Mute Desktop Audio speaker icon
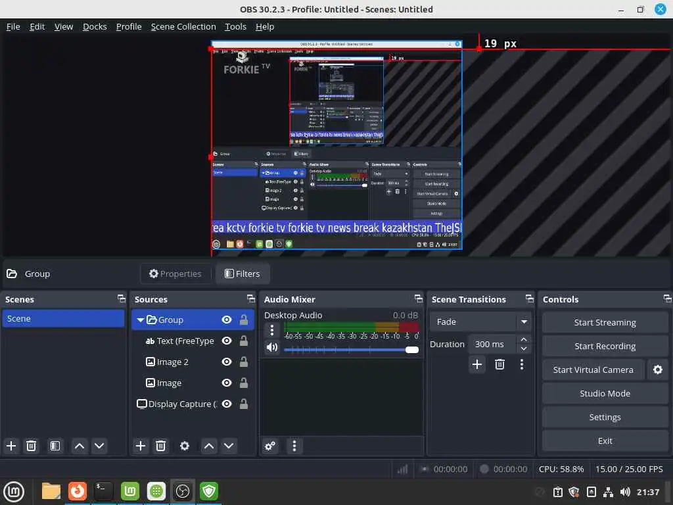673x505 pixels. click(x=272, y=347)
